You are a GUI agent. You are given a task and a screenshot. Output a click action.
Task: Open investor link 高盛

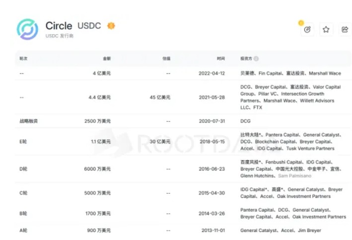pyautogui.click(x=277, y=189)
